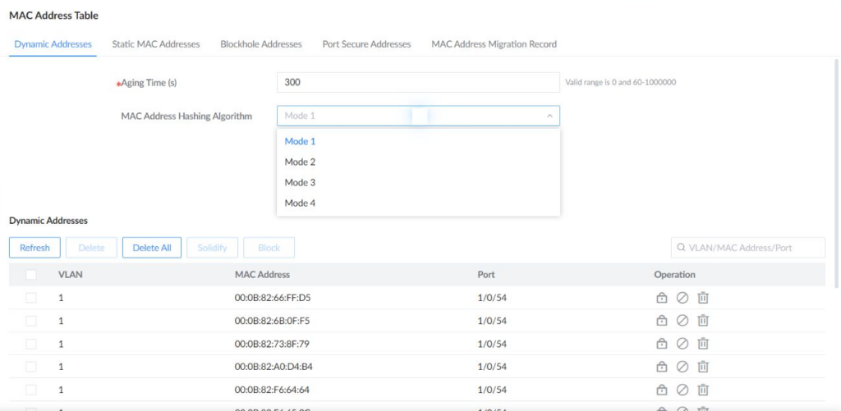The height and width of the screenshot is (411, 841).
Task: Click the Delete All button
Action: [152, 248]
